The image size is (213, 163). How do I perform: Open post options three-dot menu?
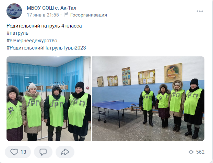200,11
